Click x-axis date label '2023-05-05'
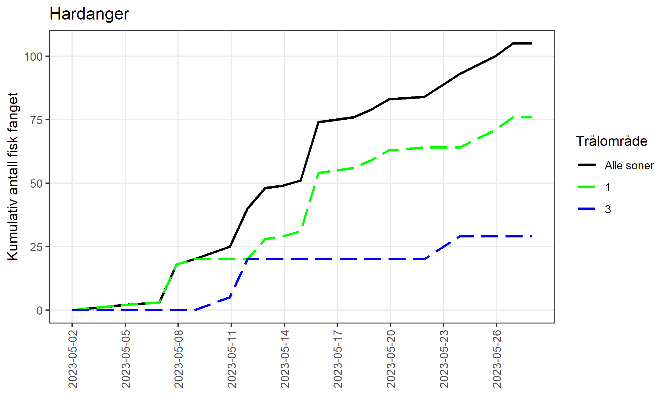668x412 pixels. [126, 359]
